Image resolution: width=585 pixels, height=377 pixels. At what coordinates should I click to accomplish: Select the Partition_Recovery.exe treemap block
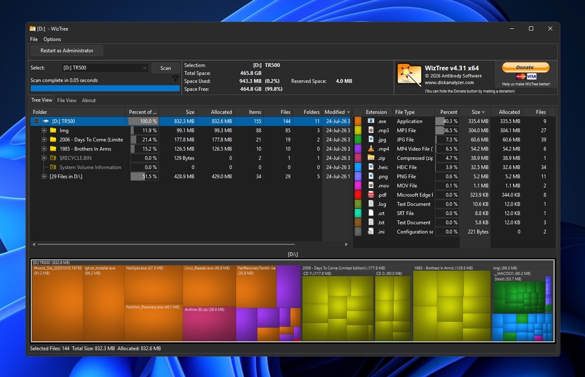(154, 323)
